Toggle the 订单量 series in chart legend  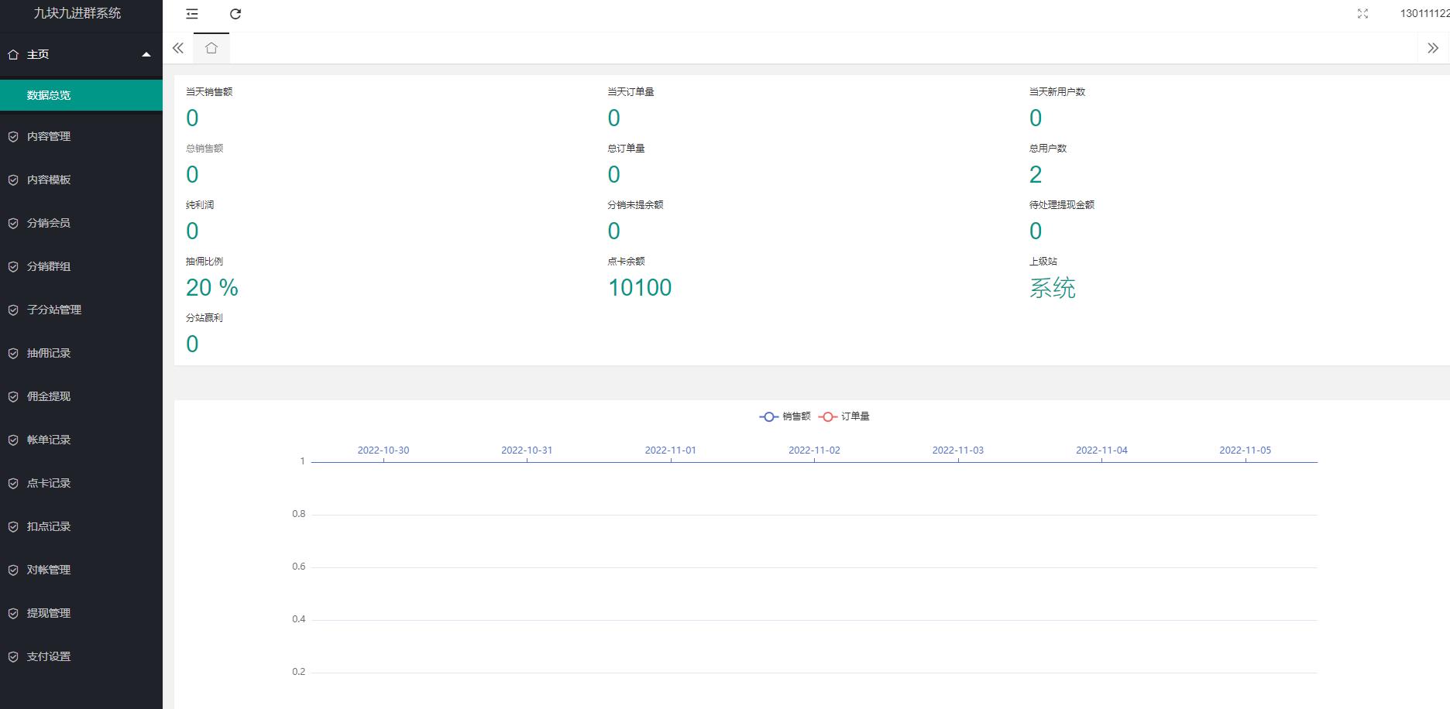[x=844, y=416]
